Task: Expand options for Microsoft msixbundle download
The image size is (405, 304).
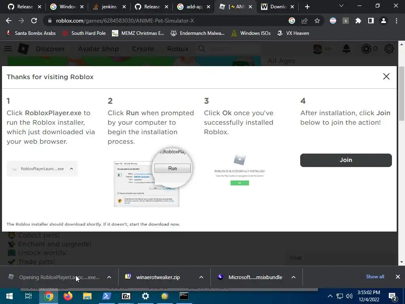Action: pyautogui.click(x=293, y=277)
